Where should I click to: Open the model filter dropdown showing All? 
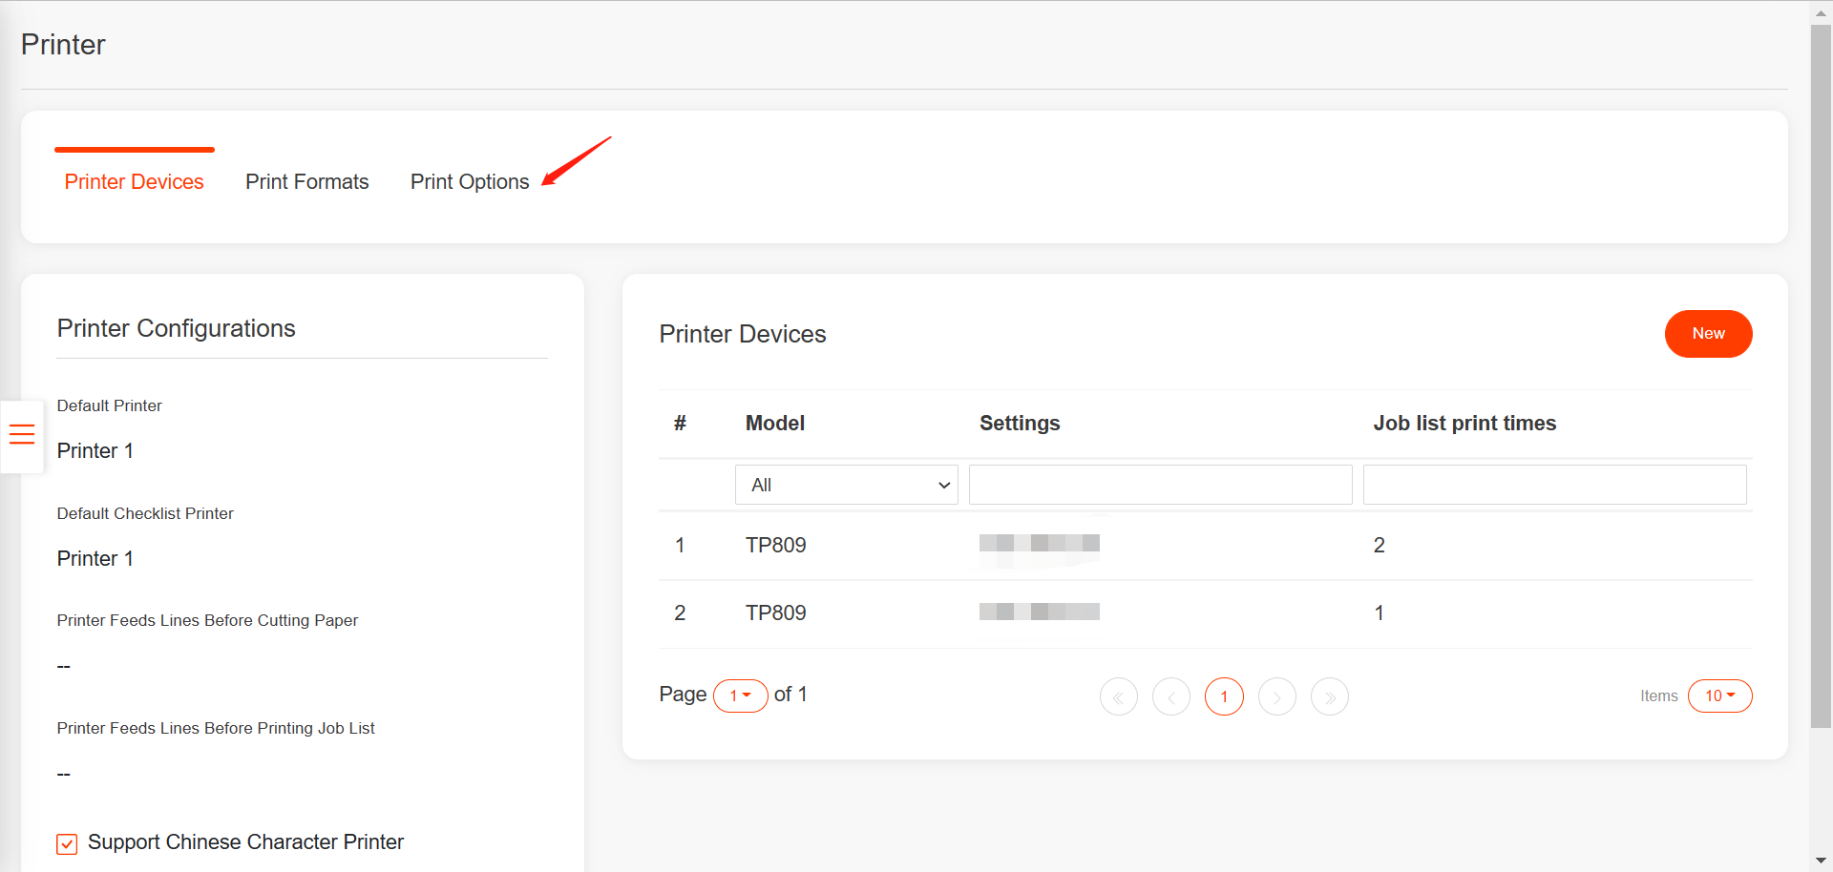point(846,485)
